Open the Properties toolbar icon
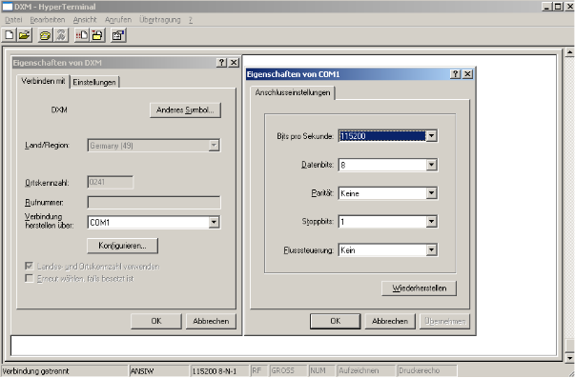575x378 pixels. (118, 35)
